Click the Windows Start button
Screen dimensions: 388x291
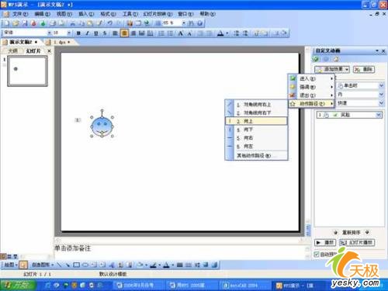click(18, 285)
